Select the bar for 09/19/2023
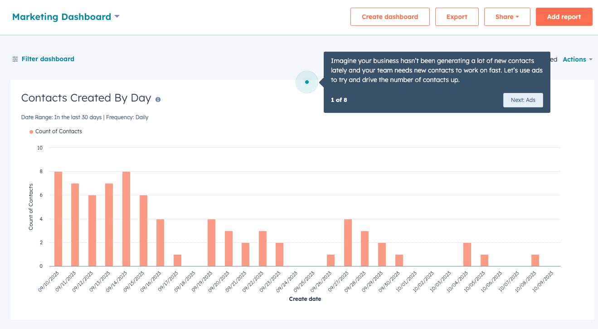 (x=211, y=242)
